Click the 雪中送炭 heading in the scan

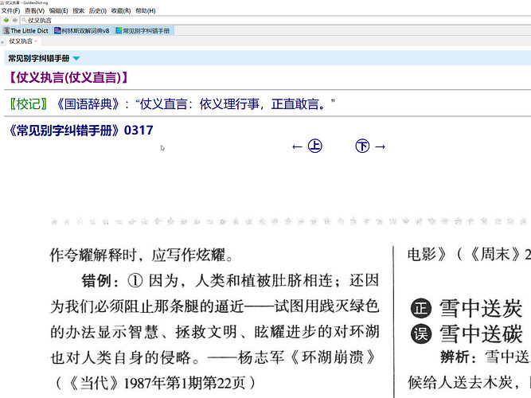481,309
